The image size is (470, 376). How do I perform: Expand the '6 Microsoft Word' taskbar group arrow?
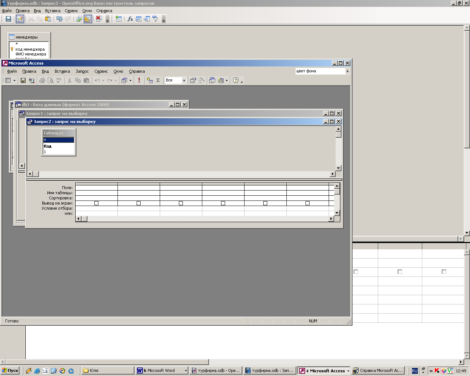click(186, 371)
